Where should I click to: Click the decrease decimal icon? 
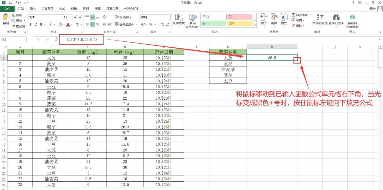[168, 24]
